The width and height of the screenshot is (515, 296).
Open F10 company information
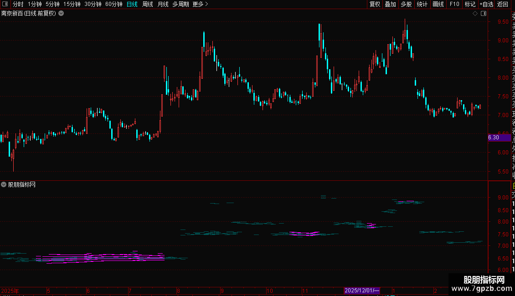click(x=454, y=4)
